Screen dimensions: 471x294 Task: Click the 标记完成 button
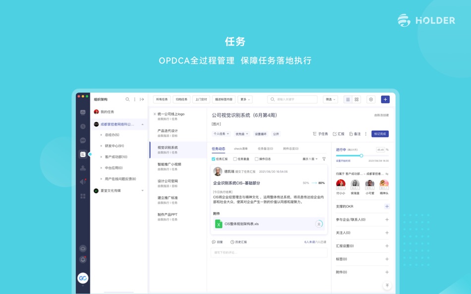380,134
